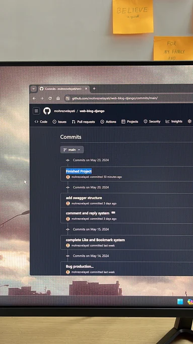Go forward in browser history
The width and height of the screenshot is (193, 344).
[42, 98]
